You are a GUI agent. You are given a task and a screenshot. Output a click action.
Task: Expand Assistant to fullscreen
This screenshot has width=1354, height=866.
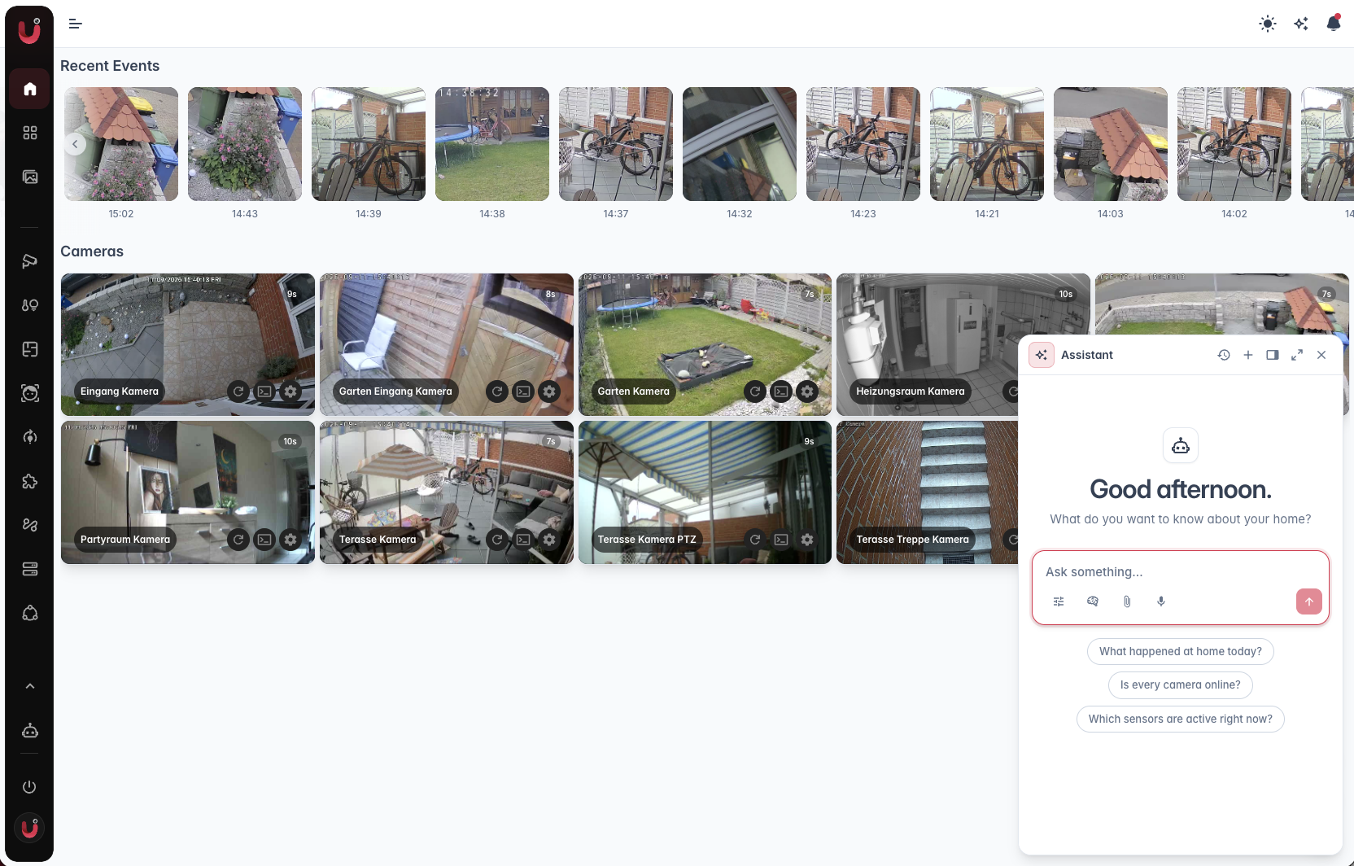[x=1297, y=355]
